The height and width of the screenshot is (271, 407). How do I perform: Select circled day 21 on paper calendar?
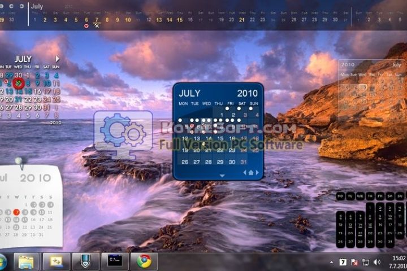point(16,227)
